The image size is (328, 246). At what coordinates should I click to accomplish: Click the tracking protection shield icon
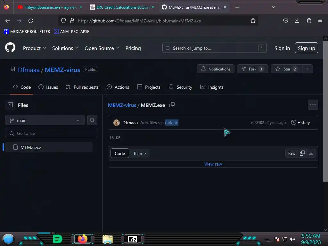pos(63,21)
